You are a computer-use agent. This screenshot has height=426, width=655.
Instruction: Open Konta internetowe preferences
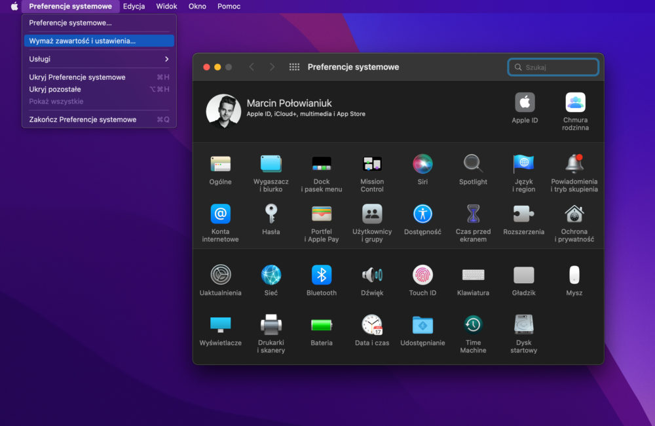220,214
